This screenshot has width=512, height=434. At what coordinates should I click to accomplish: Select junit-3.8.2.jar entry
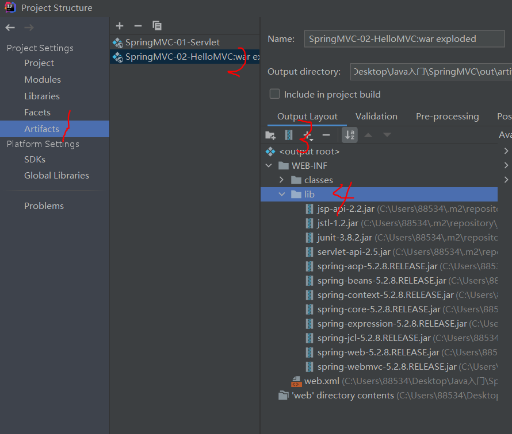tap(379, 237)
